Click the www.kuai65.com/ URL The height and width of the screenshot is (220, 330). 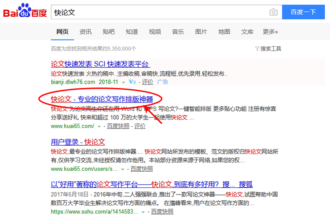pyautogui.click(x=73, y=126)
